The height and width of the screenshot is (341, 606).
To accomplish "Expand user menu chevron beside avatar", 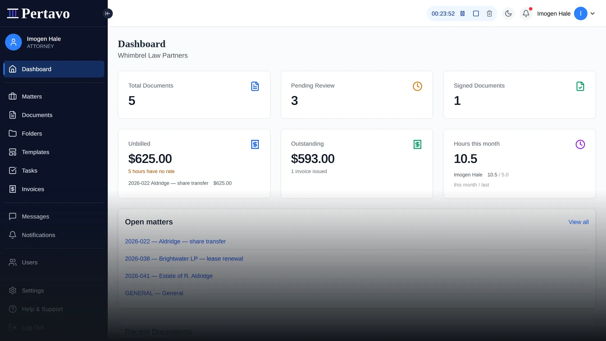I will [x=593, y=13].
